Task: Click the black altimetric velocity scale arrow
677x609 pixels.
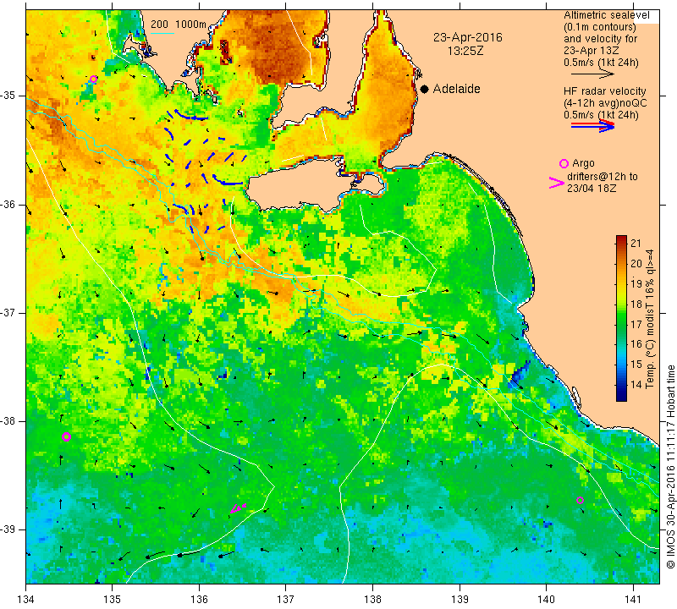Action: click(x=592, y=74)
